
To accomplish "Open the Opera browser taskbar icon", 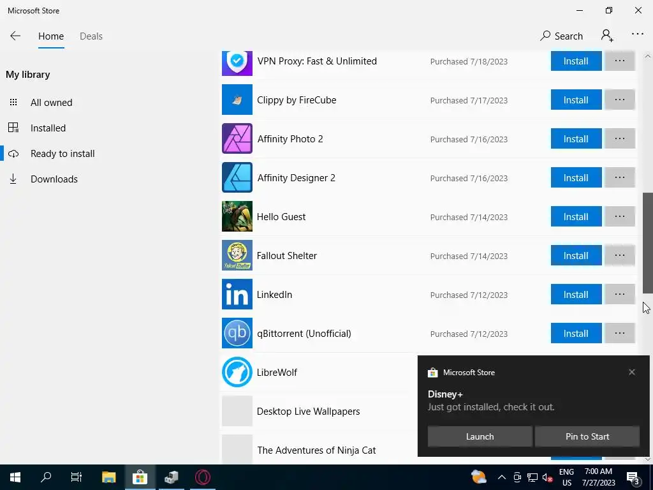I will (x=203, y=477).
